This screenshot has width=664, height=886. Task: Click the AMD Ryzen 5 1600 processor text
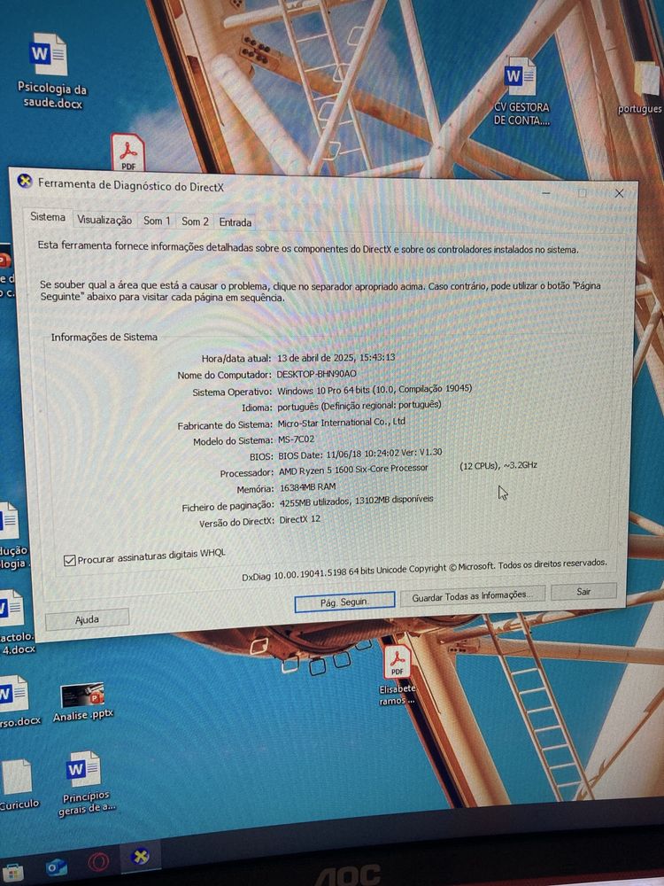[353, 470]
